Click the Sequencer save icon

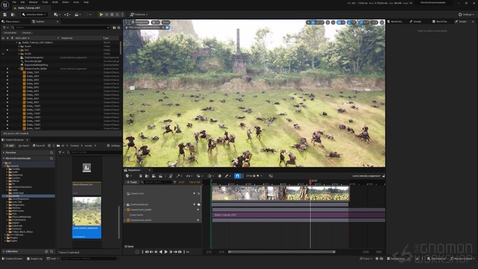tap(140, 176)
